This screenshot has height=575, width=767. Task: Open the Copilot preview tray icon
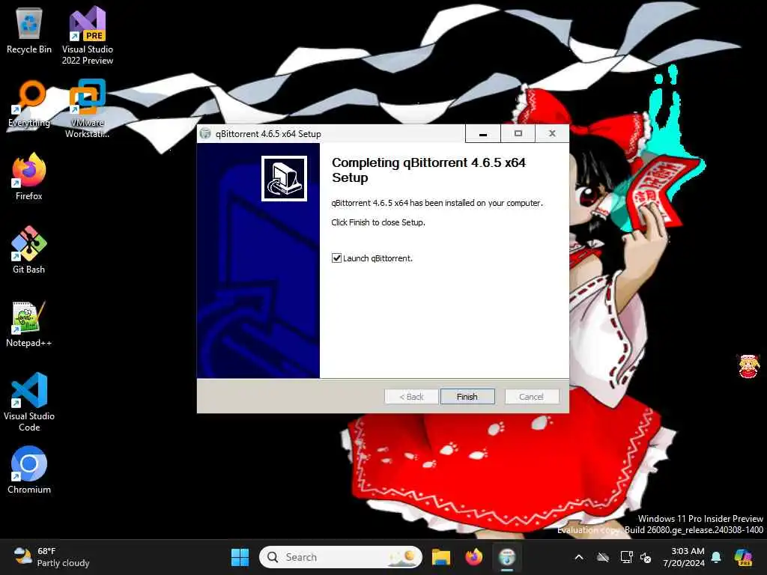point(743,557)
